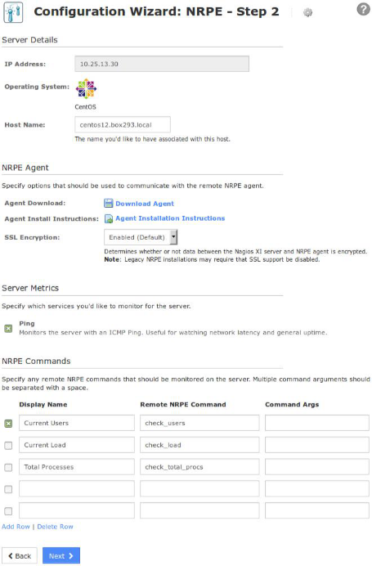
Task: Click the Next button arrow icon
Action: click(x=70, y=556)
